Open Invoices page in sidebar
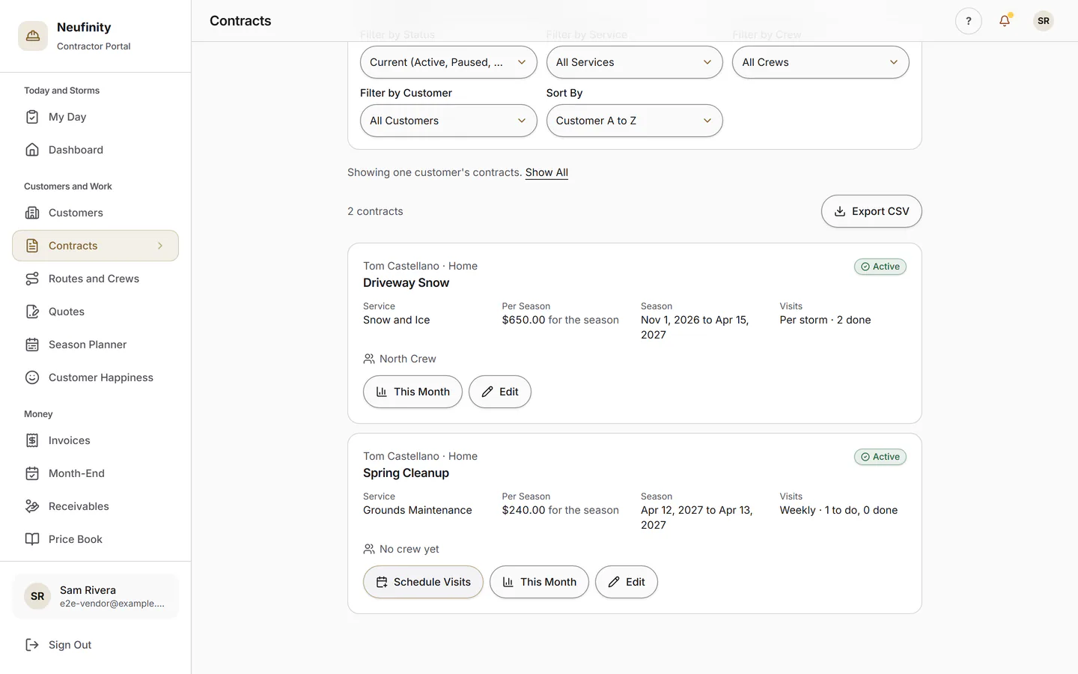1078x674 pixels. tap(95, 440)
